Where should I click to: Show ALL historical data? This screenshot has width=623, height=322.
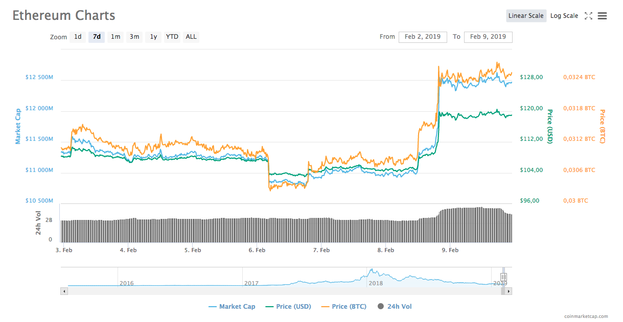point(191,37)
